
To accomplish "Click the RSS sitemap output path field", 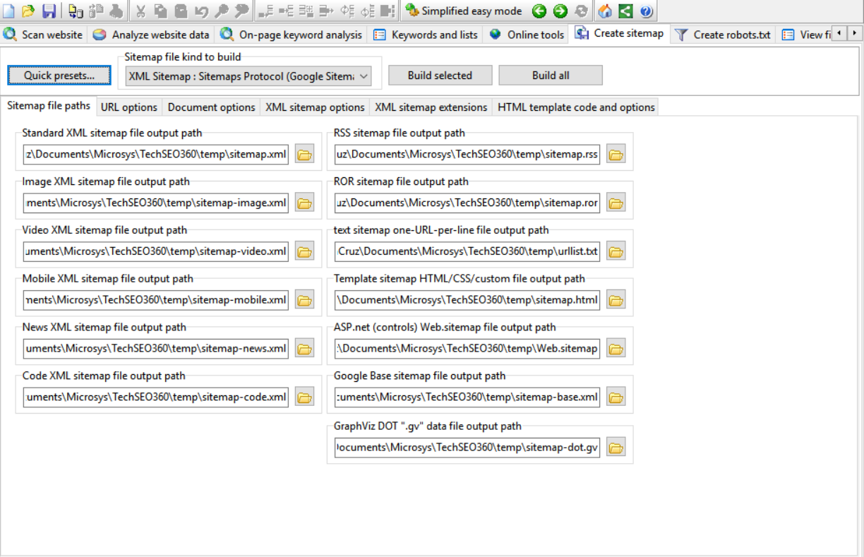I will [467, 155].
